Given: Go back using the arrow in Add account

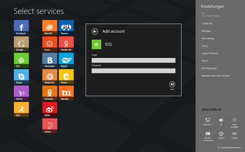Looking at the screenshot, I should pyautogui.click(x=95, y=31).
